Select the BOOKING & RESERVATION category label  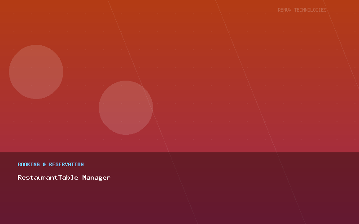[51, 164]
